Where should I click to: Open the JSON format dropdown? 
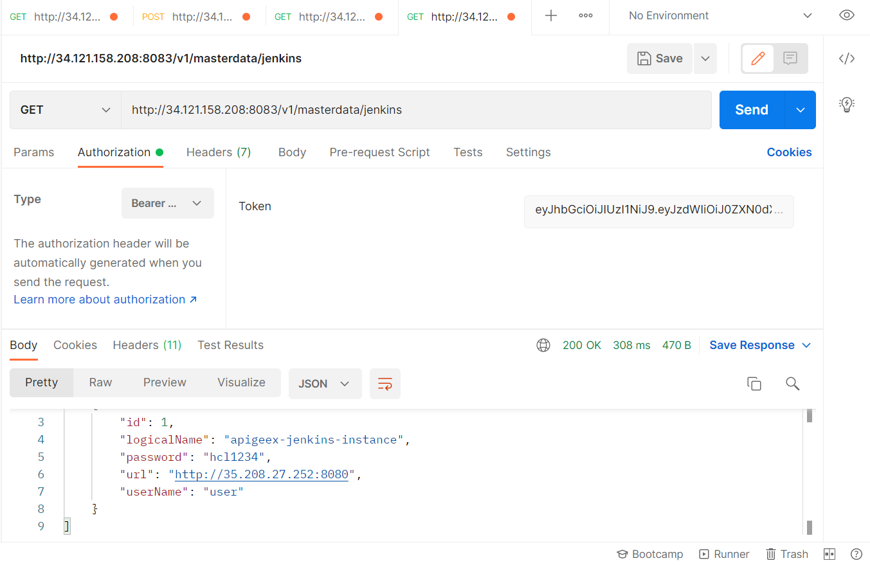pyautogui.click(x=325, y=384)
